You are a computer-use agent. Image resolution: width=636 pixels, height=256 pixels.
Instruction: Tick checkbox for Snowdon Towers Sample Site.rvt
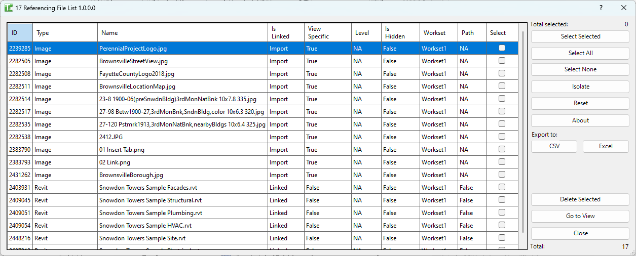pyautogui.click(x=502, y=238)
